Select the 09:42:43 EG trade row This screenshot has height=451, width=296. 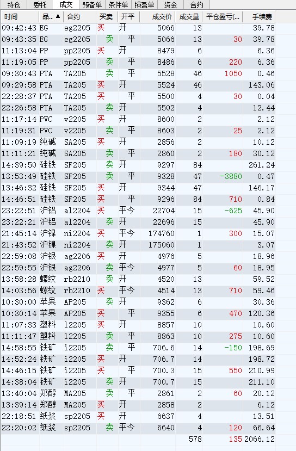[138, 28]
